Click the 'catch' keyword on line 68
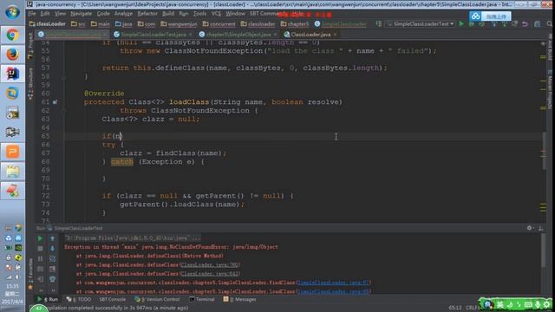The width and height of the screenshot is (555, 312). [x=122, y=162]
